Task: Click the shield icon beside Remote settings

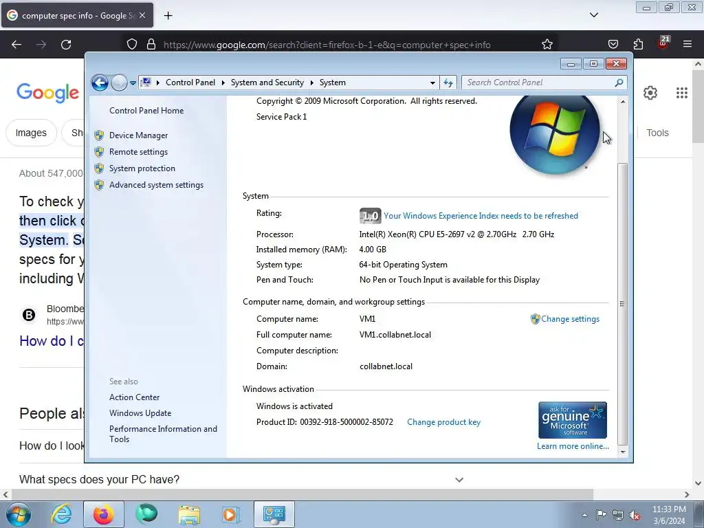Action: pyautogui.click(x=99, y=152)
